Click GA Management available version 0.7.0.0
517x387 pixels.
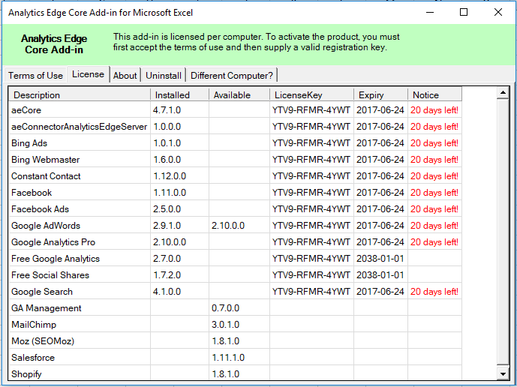coord(239,308)
